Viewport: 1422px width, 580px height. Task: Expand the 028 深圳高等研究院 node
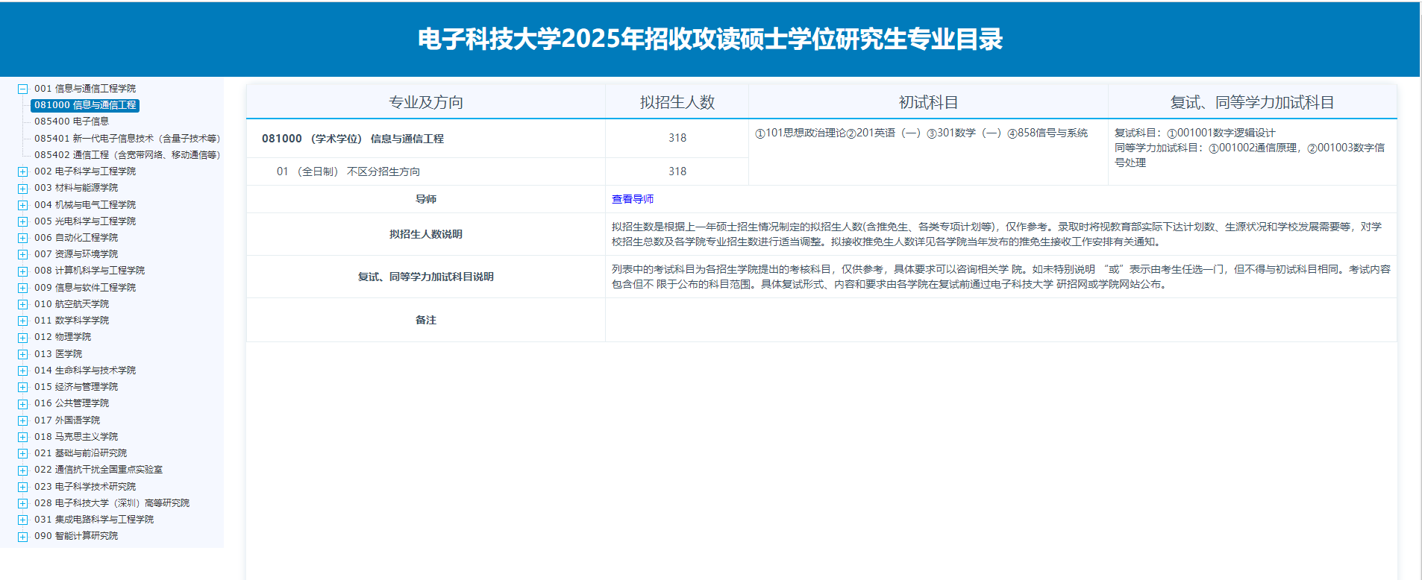pos(23,503)
